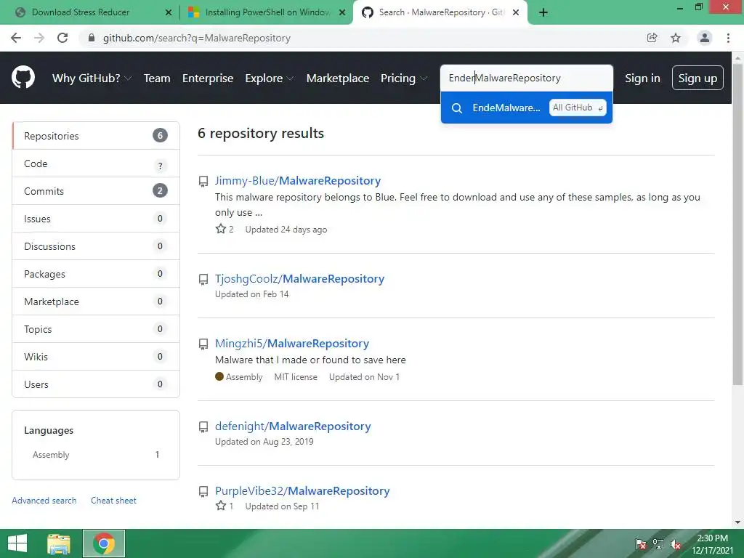Open PurpleVibe32/MalwareRepository link
This screenshot has height=558, width=744.
pyautogui.click(x=302, y=491)
